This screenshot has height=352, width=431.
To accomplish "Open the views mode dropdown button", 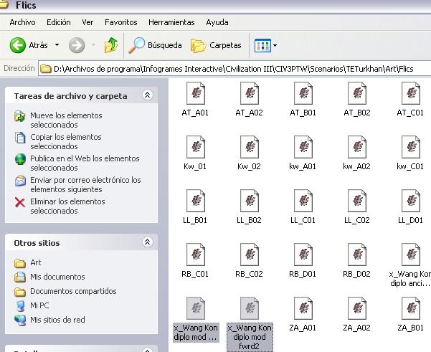I will (265, 45).
